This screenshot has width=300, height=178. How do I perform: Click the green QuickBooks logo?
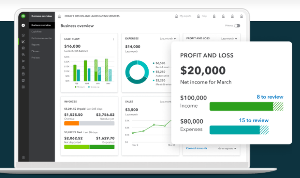coord(23,16)
